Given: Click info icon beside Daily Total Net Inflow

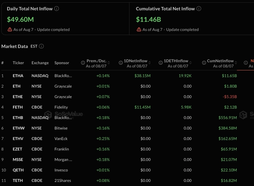Looking at the screenshot, I should click(x=57, y=9).
